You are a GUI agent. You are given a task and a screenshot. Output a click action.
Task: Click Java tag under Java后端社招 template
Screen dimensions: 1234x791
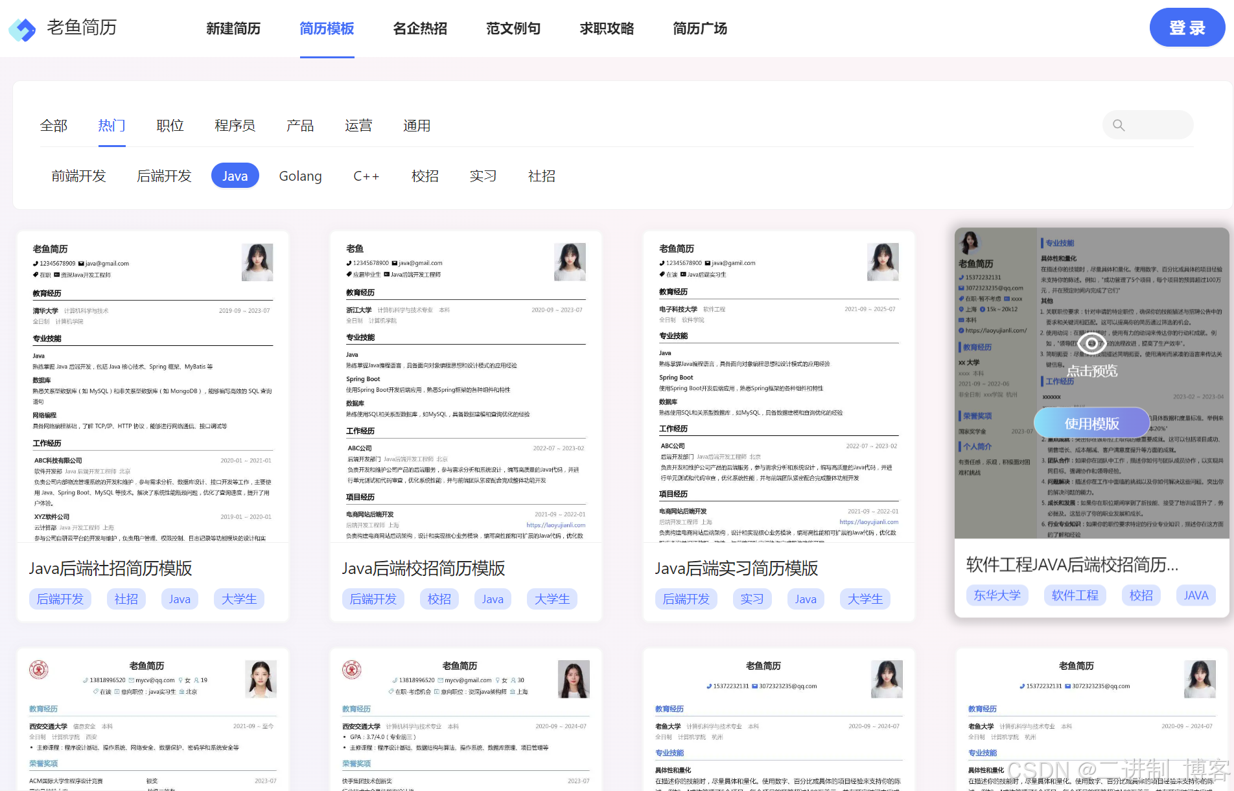pos(180,599)
